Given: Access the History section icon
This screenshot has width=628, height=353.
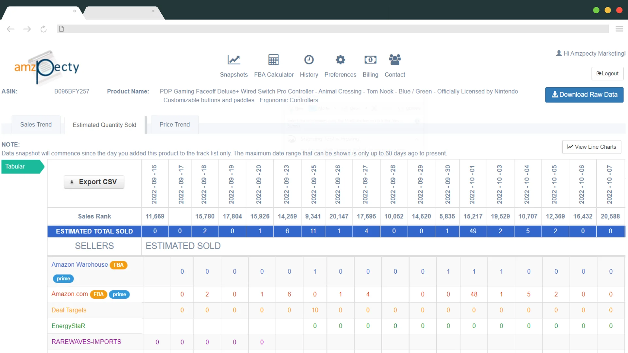Looking at the screenshot, I should point(309,59).
